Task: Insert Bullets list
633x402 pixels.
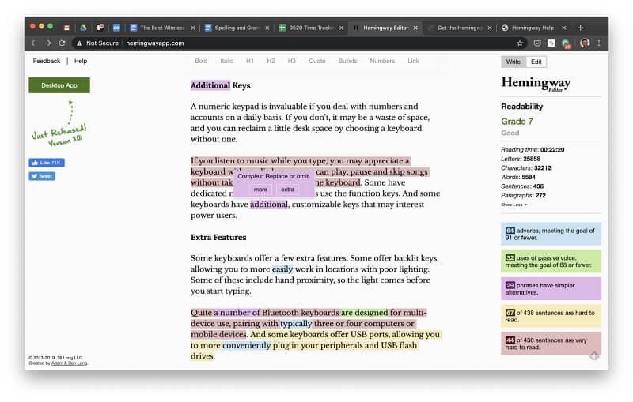Action: pyautogui.click(x=347, y=61)
